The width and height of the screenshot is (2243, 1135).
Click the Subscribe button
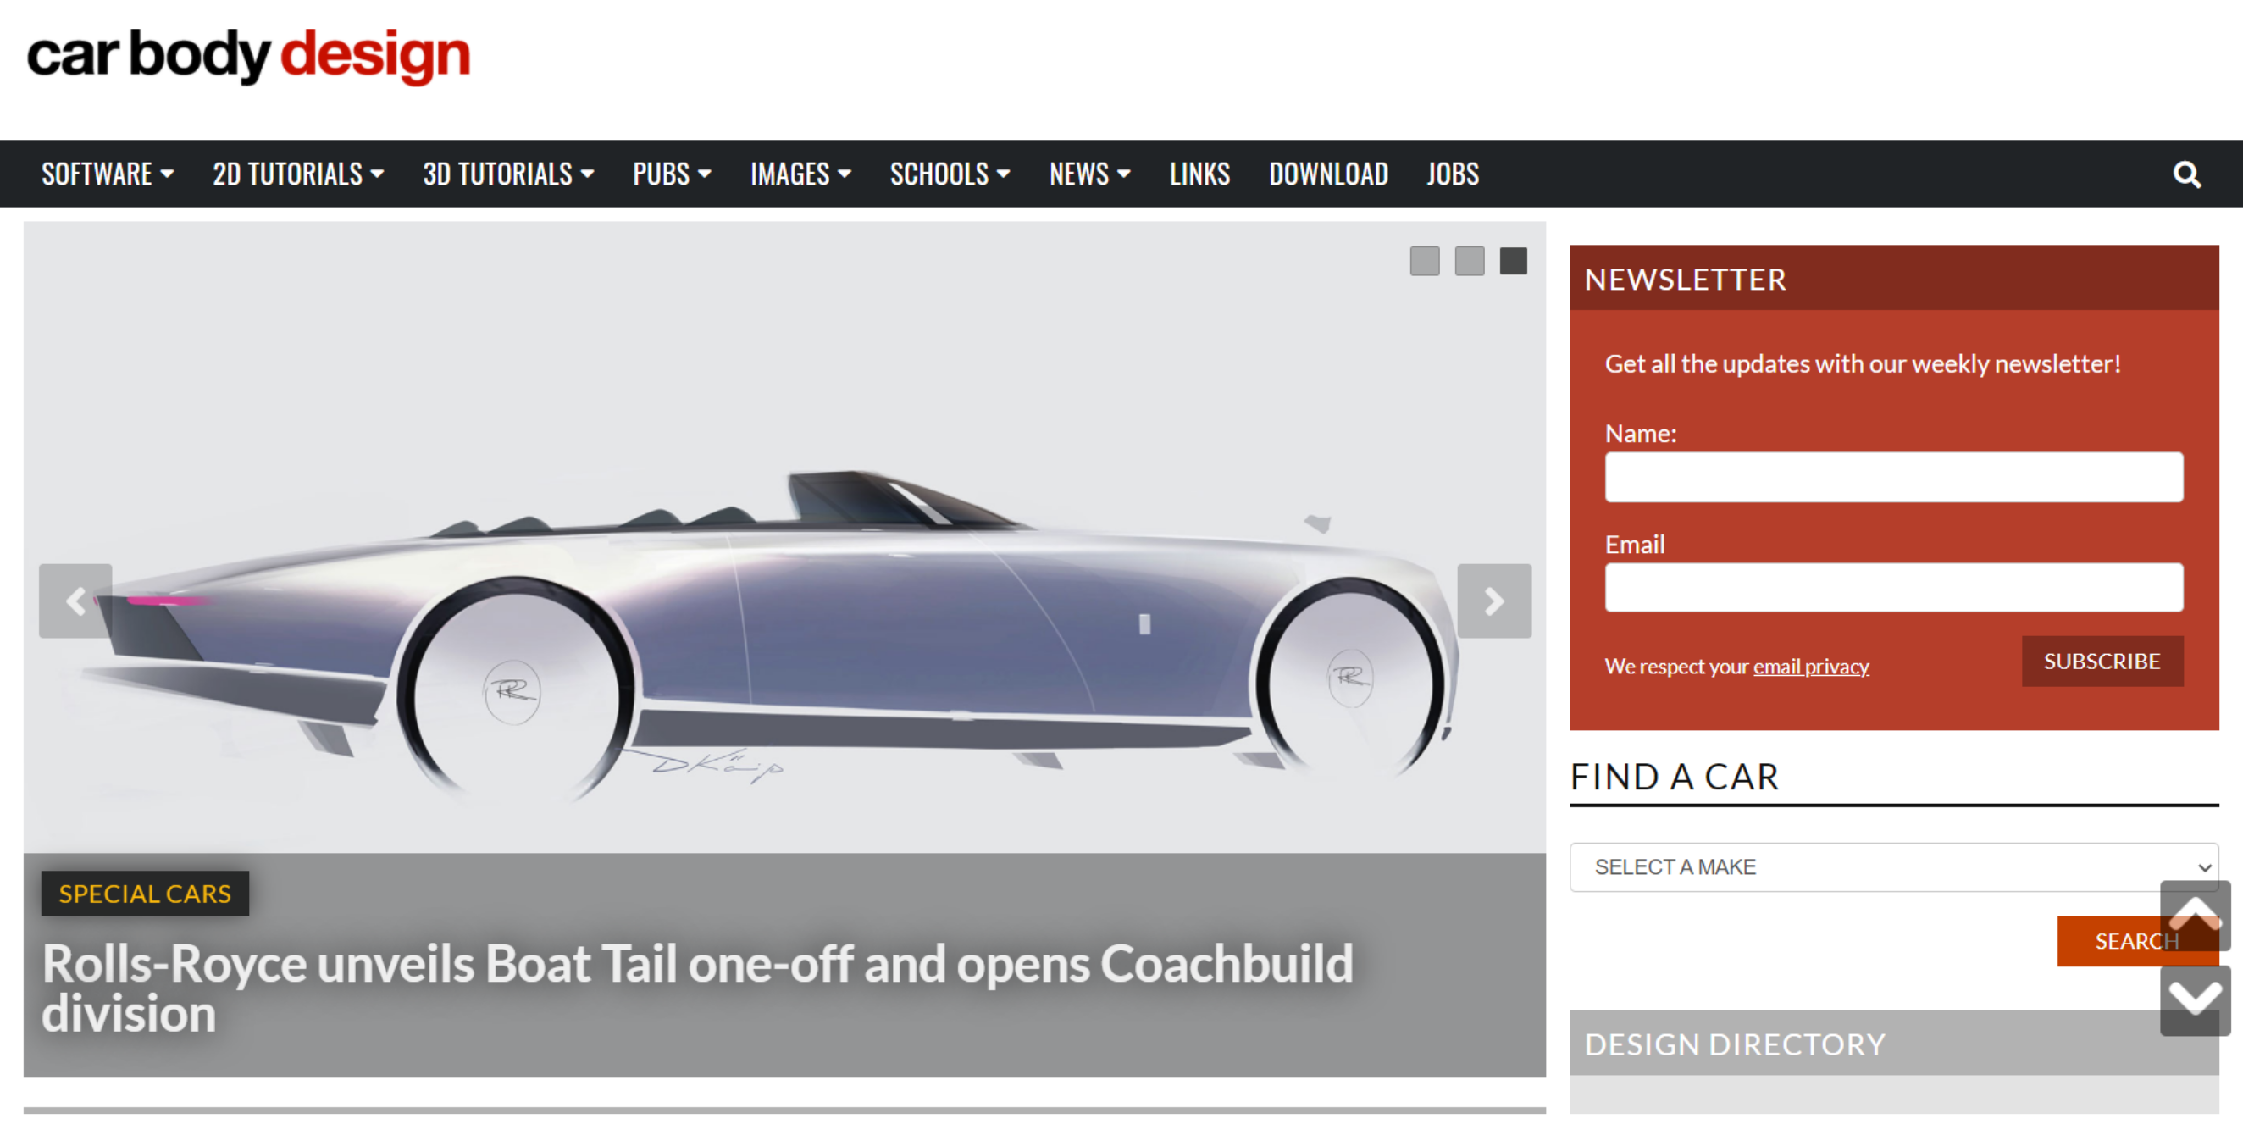click(2102, 662)
